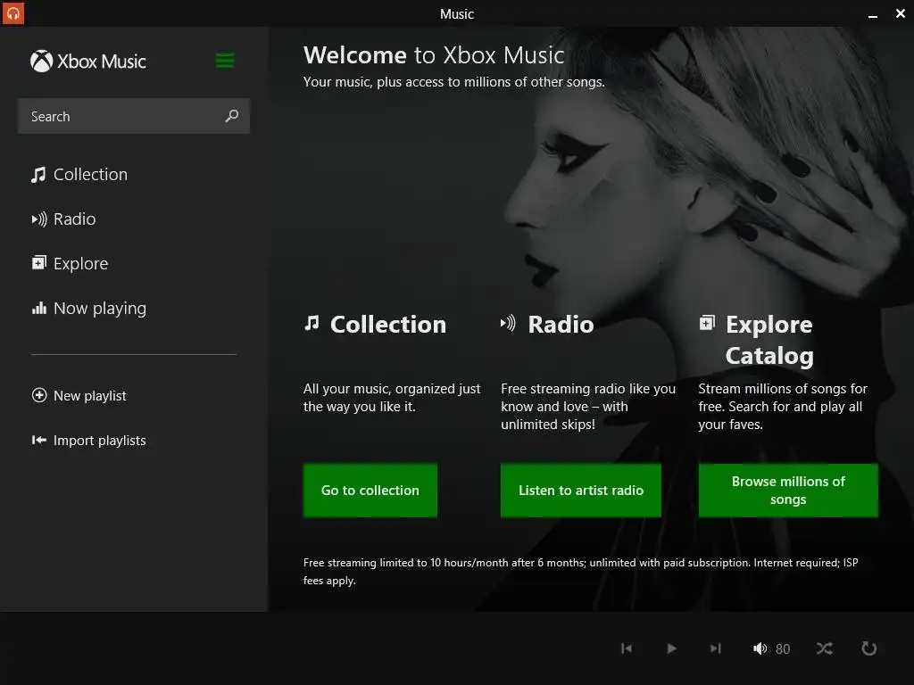The height and width of the screenshot is (685, 914).
Task: Click Listen to artist radio button
Action: tap(580, 491)
